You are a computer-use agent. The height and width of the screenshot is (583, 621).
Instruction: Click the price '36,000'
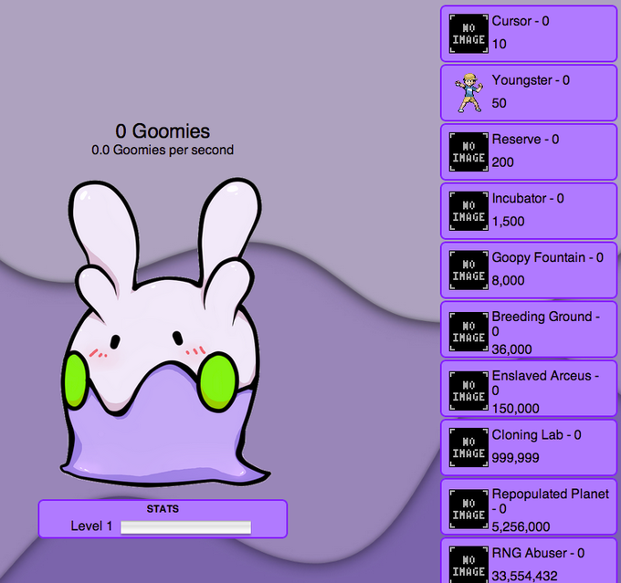point(511,349)
